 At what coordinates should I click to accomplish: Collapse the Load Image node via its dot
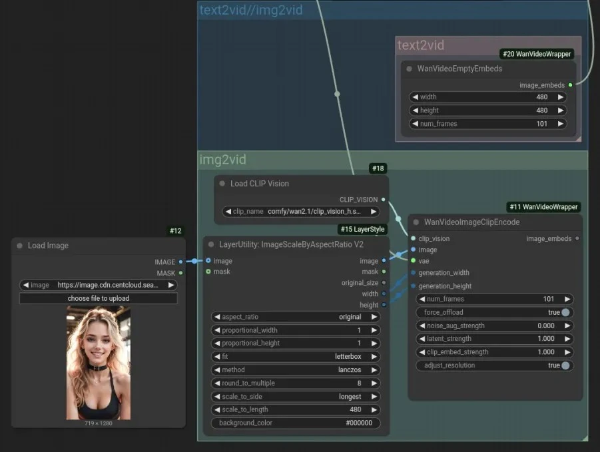click(x=19, y=246)
